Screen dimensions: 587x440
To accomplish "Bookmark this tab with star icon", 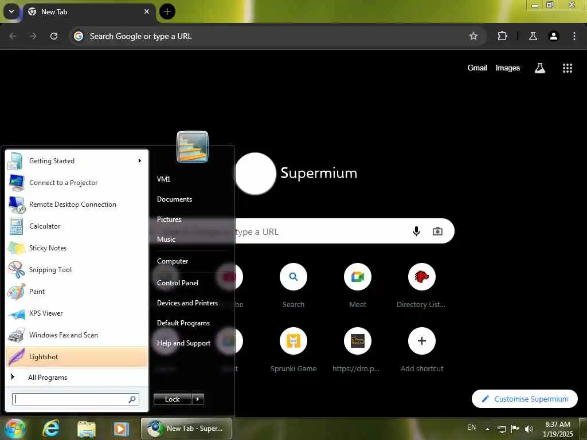I will (x=473, y=36).
